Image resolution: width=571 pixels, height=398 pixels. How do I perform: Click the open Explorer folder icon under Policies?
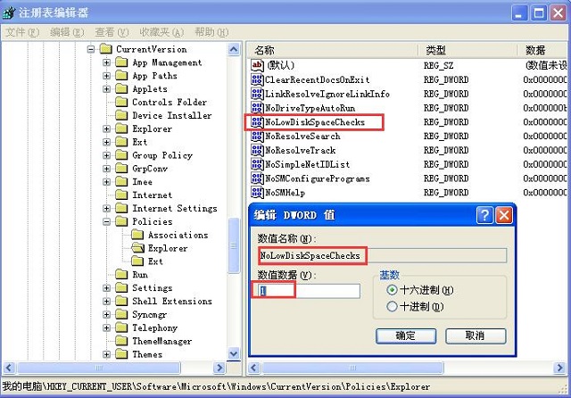(x=137, y=248)
